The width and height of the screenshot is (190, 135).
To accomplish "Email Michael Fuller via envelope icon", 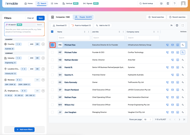I will (x=172, y=52).
